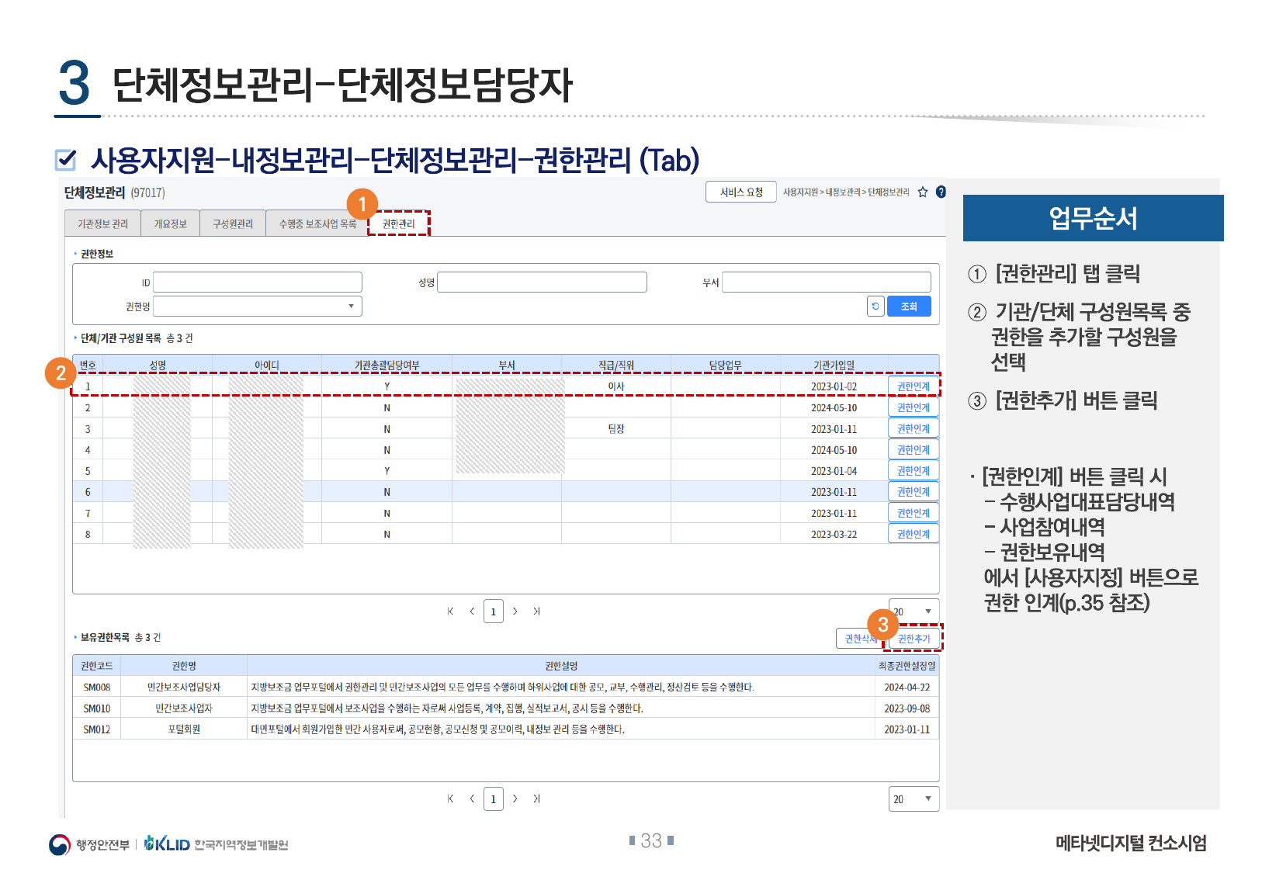
Task: Open the 권한명 dropdown
Action: [258, 307]
